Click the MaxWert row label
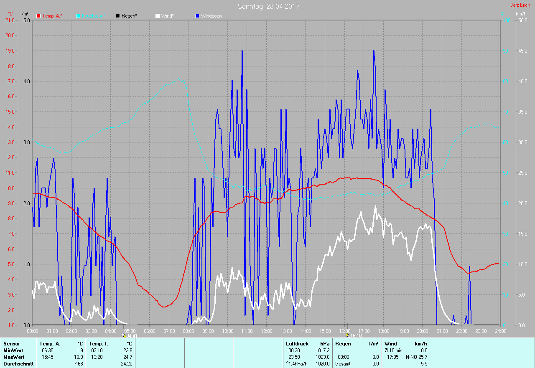Screen dimensions: 535x368 click(x=13, y=357)
